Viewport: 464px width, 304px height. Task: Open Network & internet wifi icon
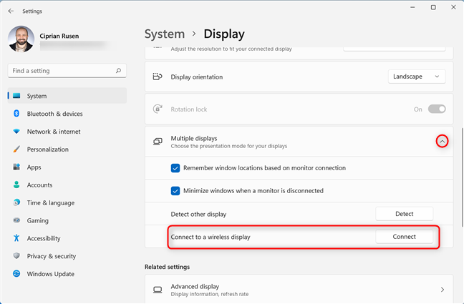point(16,132)
